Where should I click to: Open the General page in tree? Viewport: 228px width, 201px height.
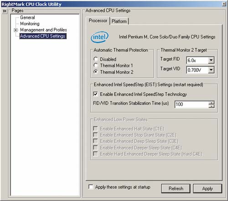pyautogui.click(x=27, y=17)
